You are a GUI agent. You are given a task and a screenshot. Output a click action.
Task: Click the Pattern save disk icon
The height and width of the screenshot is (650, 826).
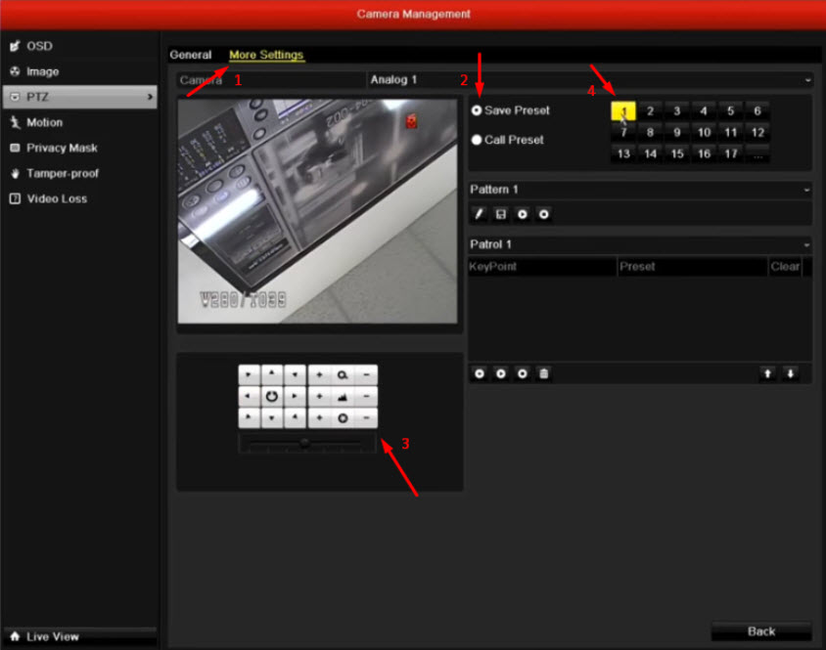point(501,213)
